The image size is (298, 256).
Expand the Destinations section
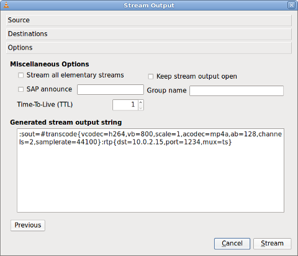(149, 34)
